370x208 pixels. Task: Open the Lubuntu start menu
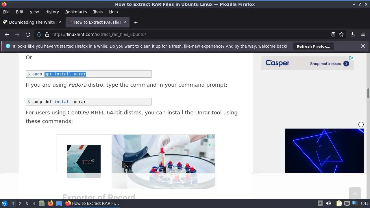click(x=4, y=203)
